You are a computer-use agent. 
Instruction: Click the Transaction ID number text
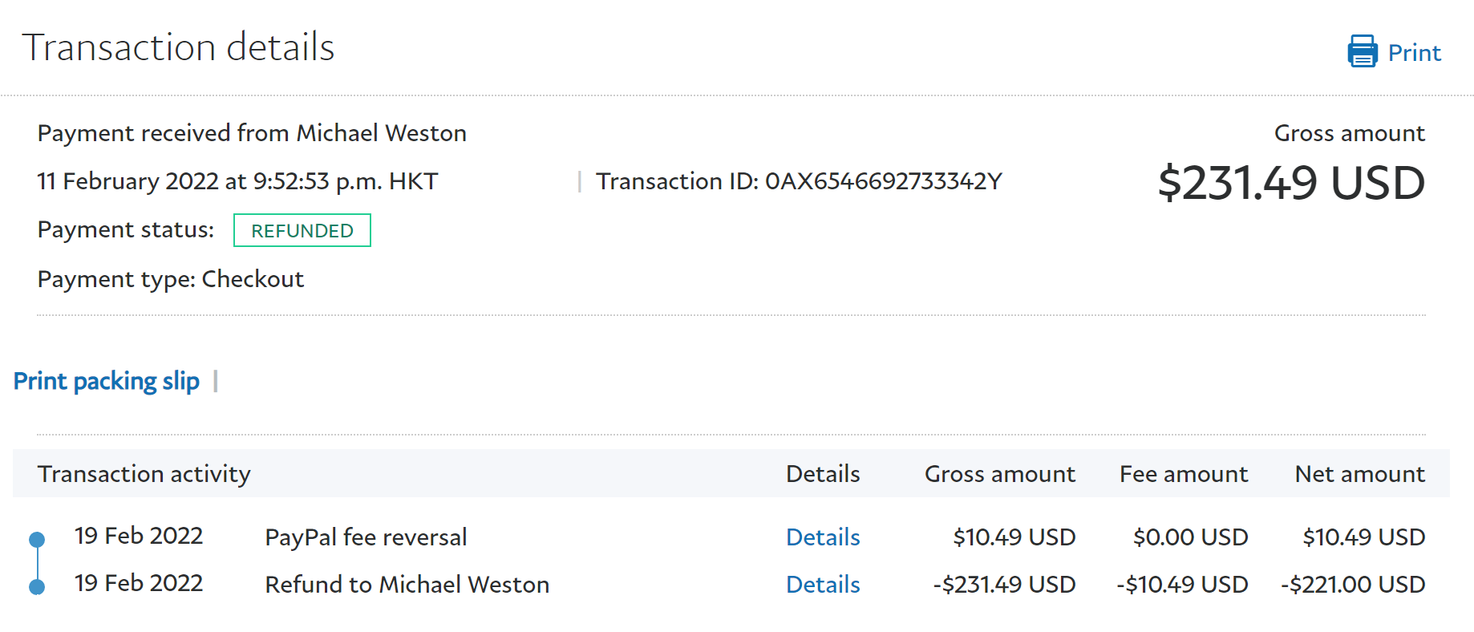click(883, 181)
